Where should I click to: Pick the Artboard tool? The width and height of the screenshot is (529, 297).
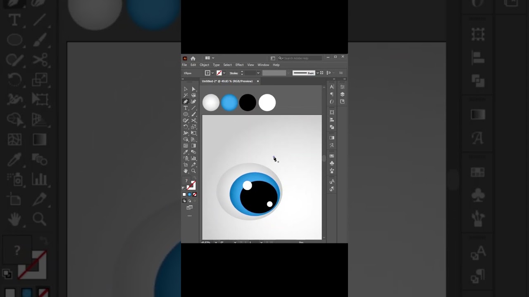point(186,165)
